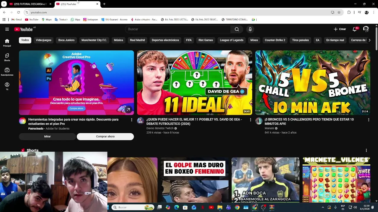
Task: Open the account avatar menu
Action: (366, 29)
